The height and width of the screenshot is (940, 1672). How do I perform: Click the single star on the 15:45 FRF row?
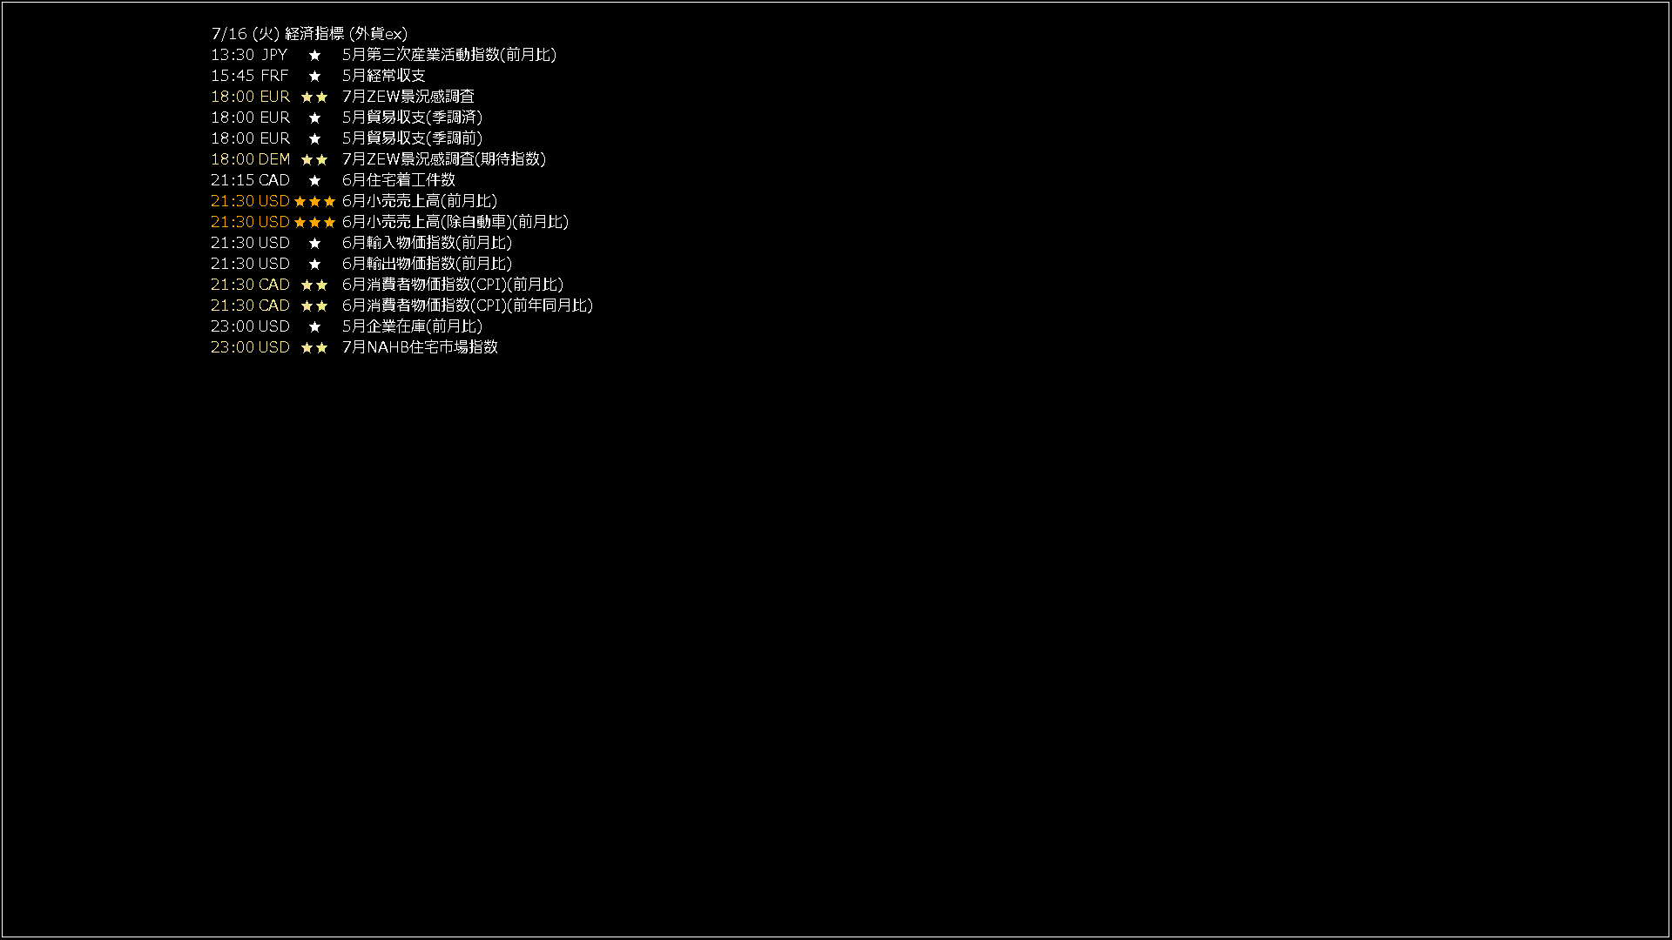pos(314,76)
